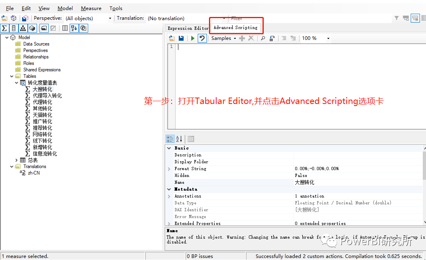Click the X delete custom action icon
Image resolution: width=426 pixels, height=260 pixels.
coord(251,38)
